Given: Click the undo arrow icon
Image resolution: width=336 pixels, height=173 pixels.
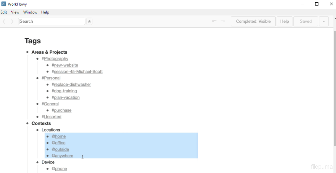Looking at the screenshot, I should [x=214, y=21].
